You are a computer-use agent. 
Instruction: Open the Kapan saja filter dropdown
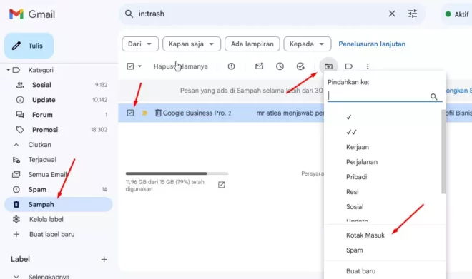[192, 44]
